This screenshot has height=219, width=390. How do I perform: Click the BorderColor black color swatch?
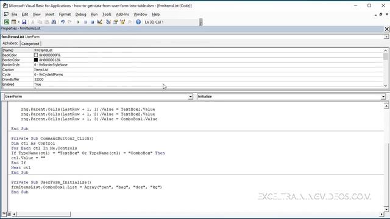(36, 60)
